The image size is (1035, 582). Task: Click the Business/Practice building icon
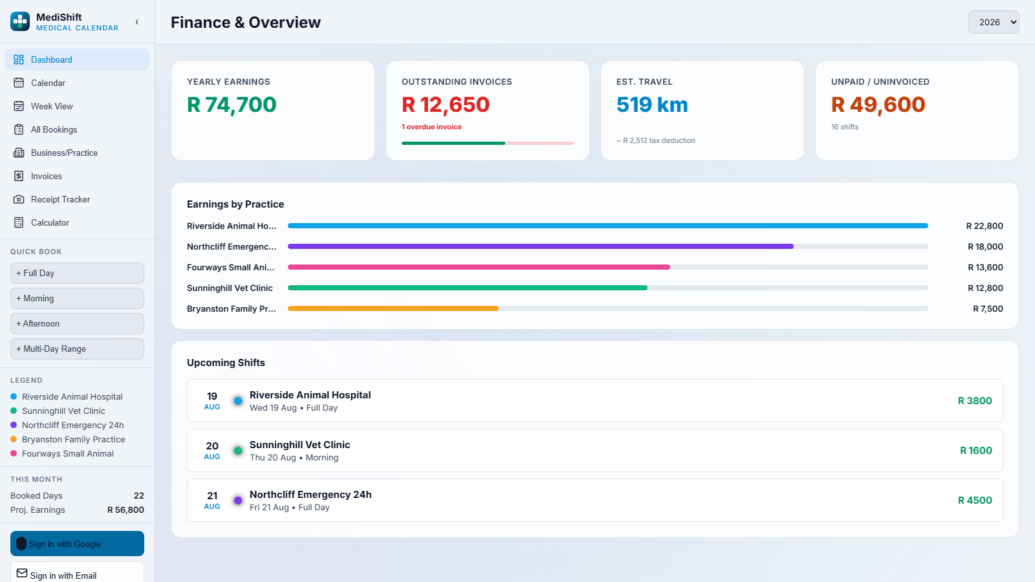19,153
